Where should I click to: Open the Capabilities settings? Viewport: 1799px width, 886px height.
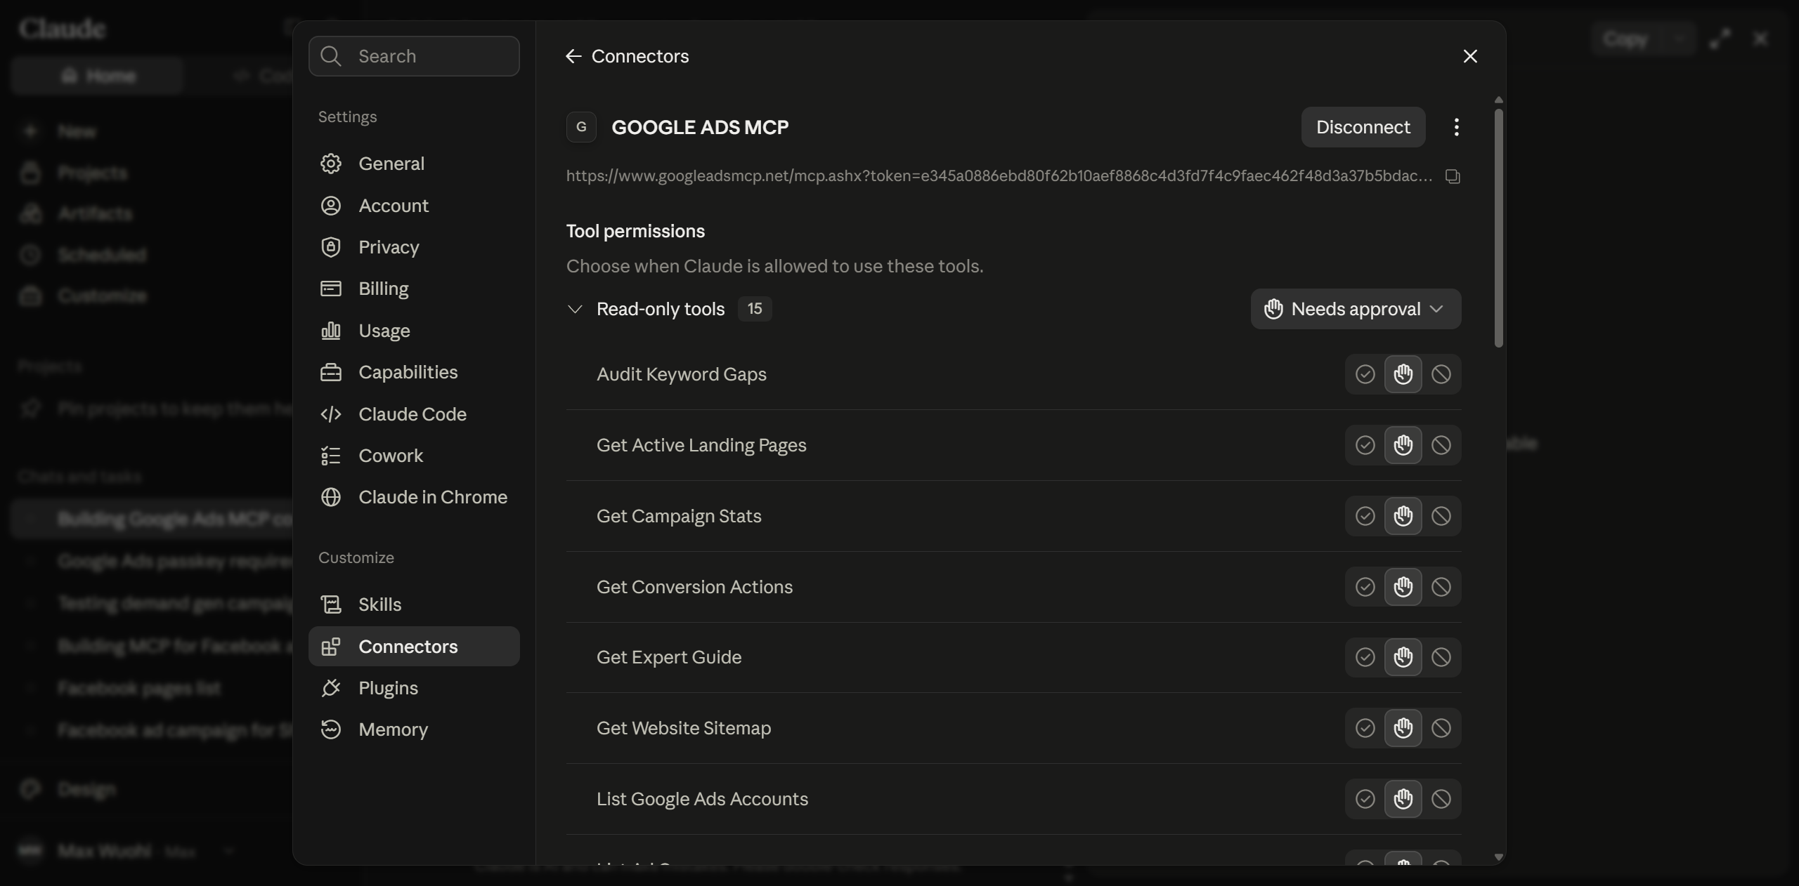pyautogui.click(x=414, y=372)
